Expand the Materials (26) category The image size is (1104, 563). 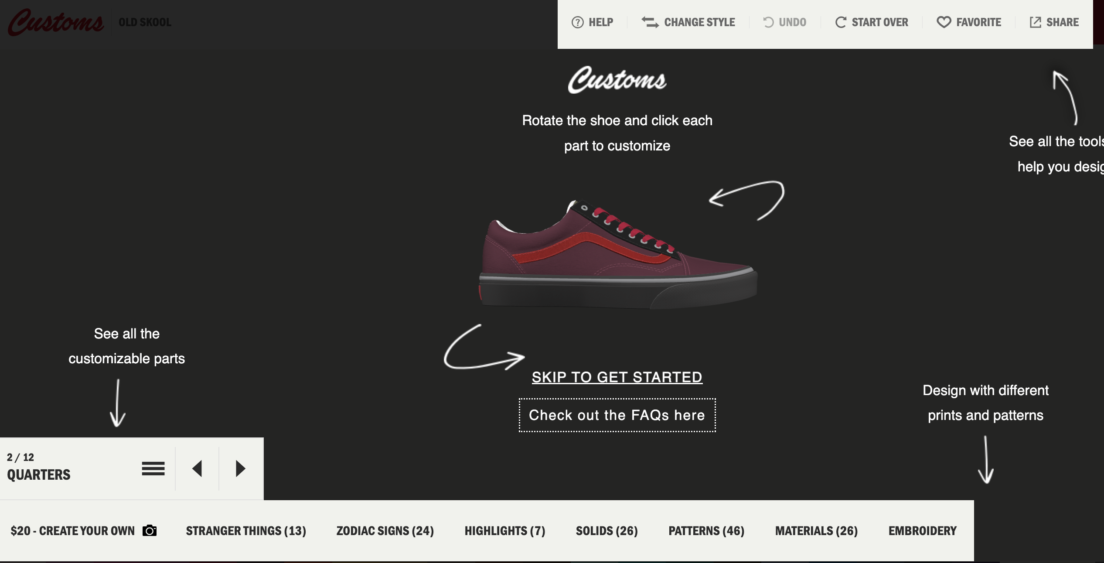click(x=816, y=531)
